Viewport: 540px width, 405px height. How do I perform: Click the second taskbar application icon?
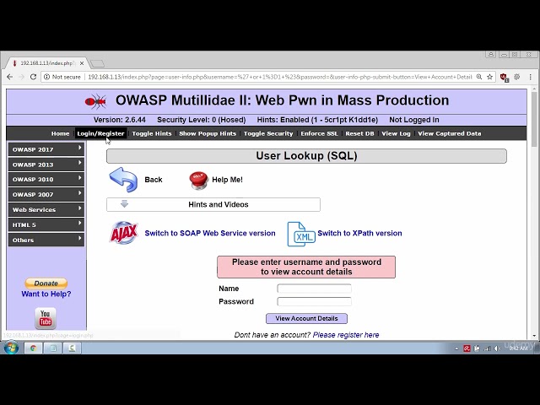(x=52, y=348)
